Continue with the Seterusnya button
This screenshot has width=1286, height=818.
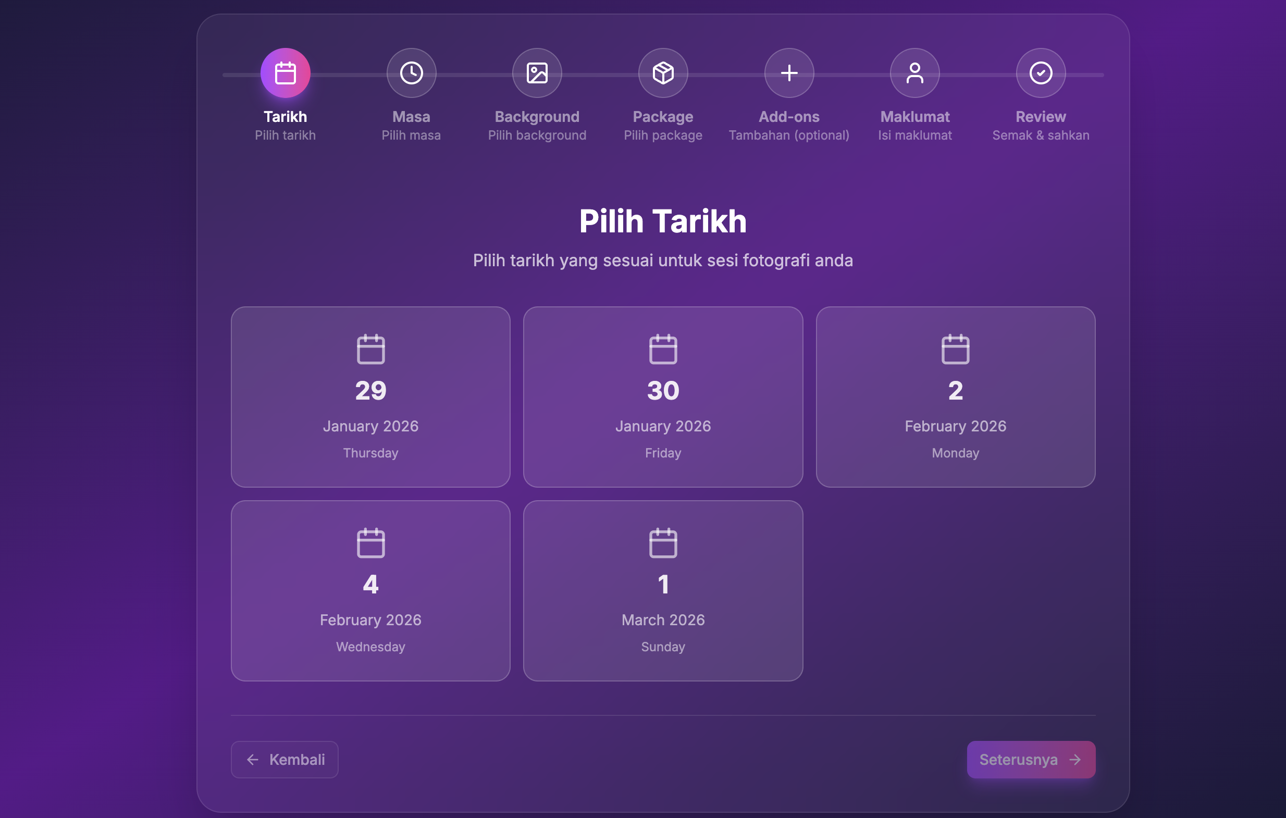[1031, 759]
